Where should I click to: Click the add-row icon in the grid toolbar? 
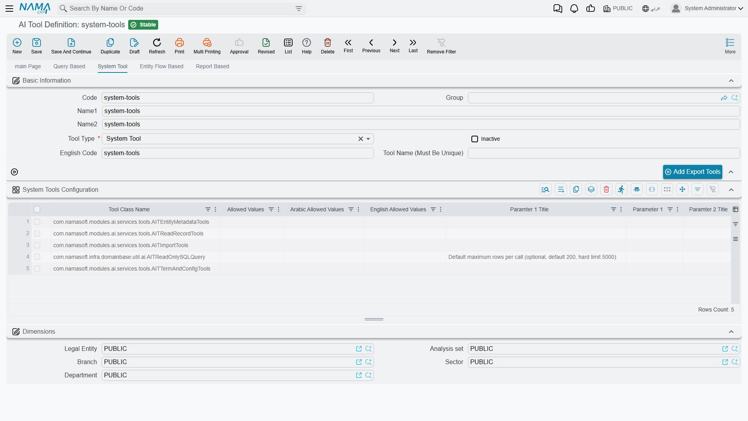point(561,189)
